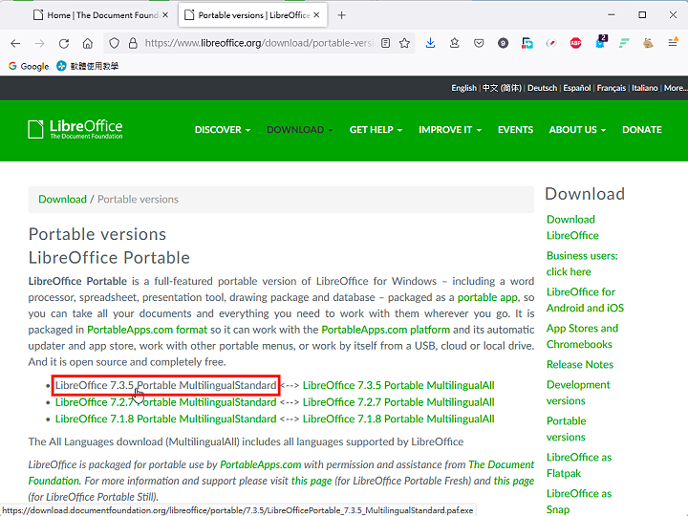Click the shield tracking protection icon
Screen dimensions: 688x516
[114, 43]
